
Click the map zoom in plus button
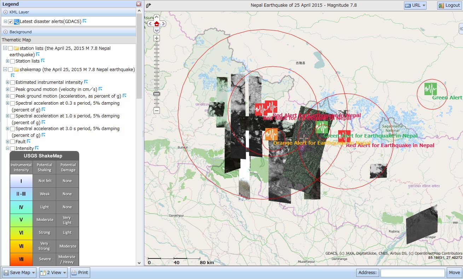tap(157, 38)
